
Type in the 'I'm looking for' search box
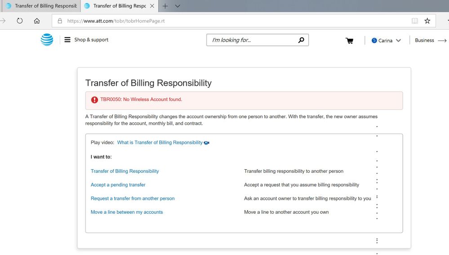(x=252, y=40)
